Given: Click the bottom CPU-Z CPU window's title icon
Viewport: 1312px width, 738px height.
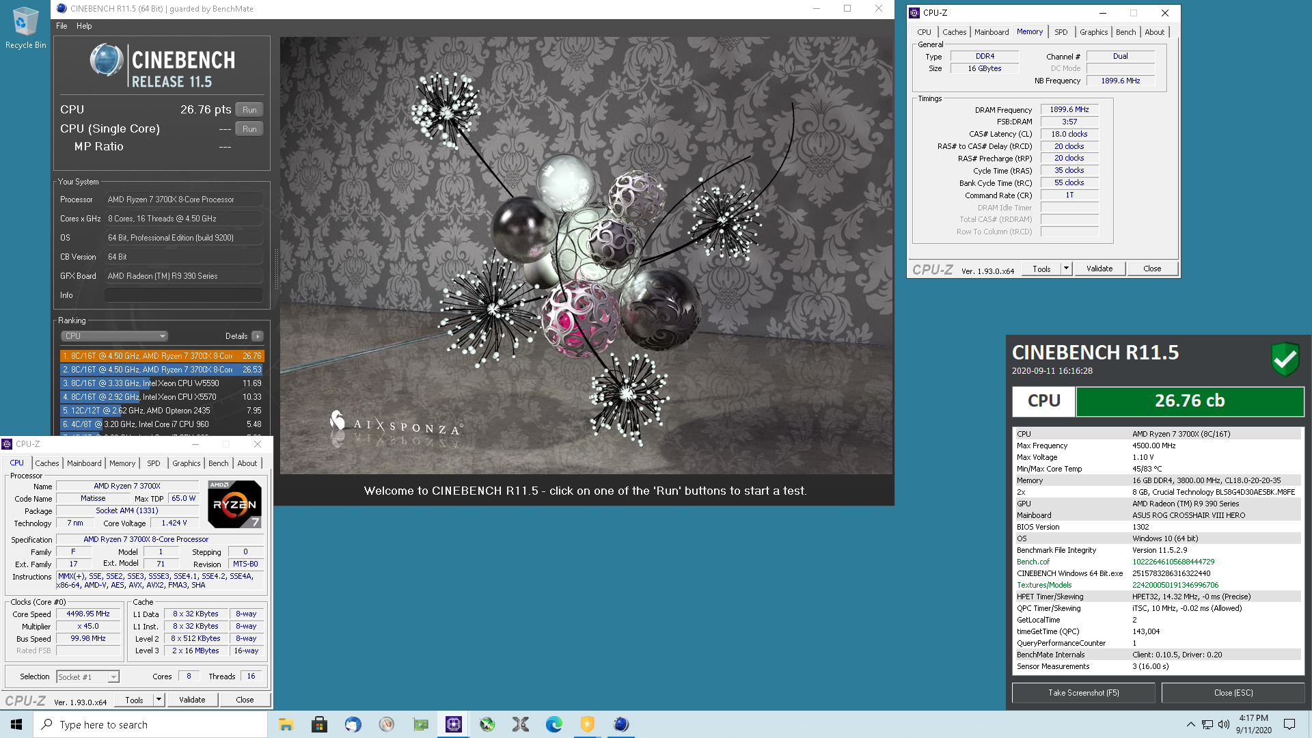Looking at the screenshot, I should 7,444.
